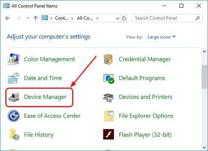Screen dimensions: 208x151
Task: Click the refresh button in address bar
Action: click(124, 18)
